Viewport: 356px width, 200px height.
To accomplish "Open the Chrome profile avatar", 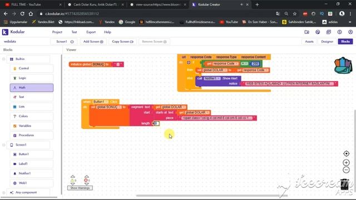I will tap(342, 14).
